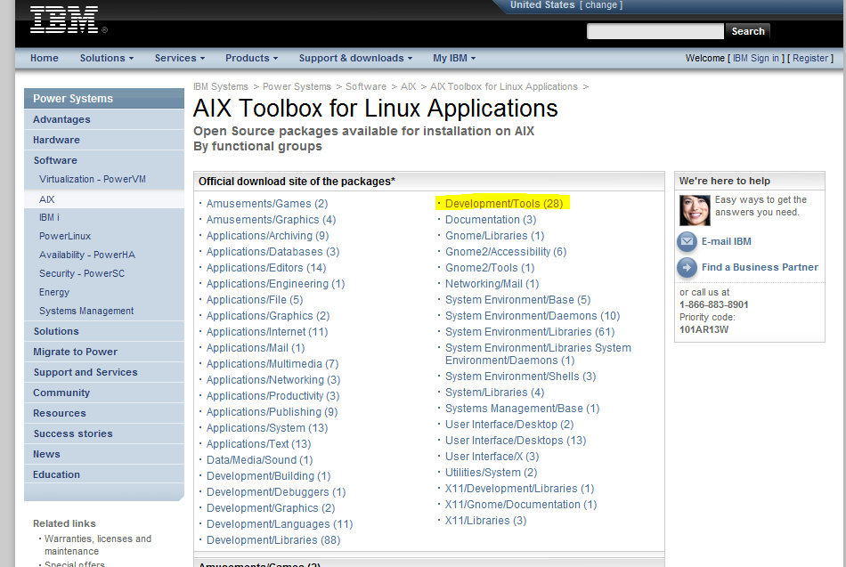Open the Solutions dropdown menu
Screen dimensions: 846x567
107,58
